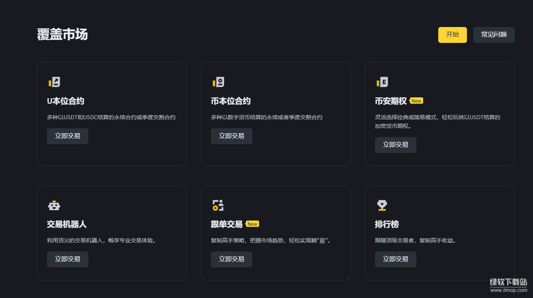The width and height of the screenshot is (533, 298).
Task: Click the 币本位合约 coin contract icon
Action: pyautogui.click(x=218, y=82)
